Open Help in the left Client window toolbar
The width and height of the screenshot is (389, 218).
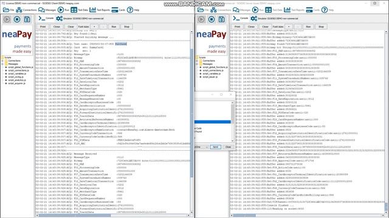[x=133, y=10]
